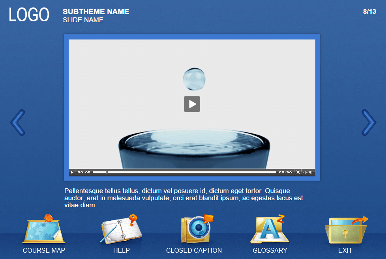This screenshot has height=259, width=386.
Task: Click the progress bar playhead marker
Action: tap(107, 173)
